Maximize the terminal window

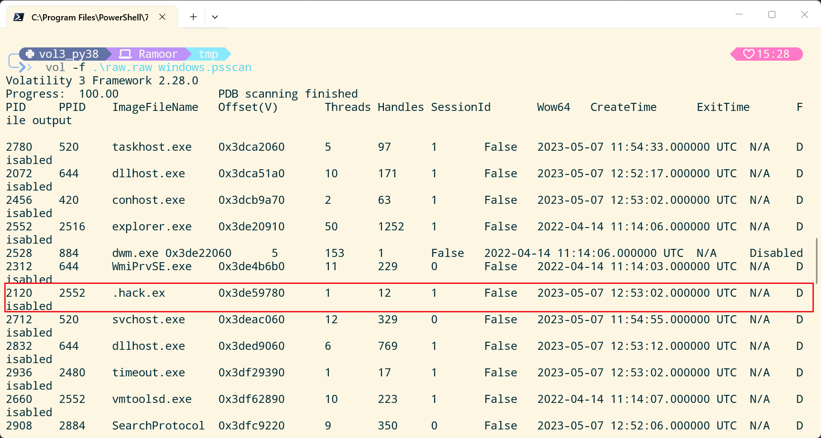pyautogui.click(x=772, y=15)
